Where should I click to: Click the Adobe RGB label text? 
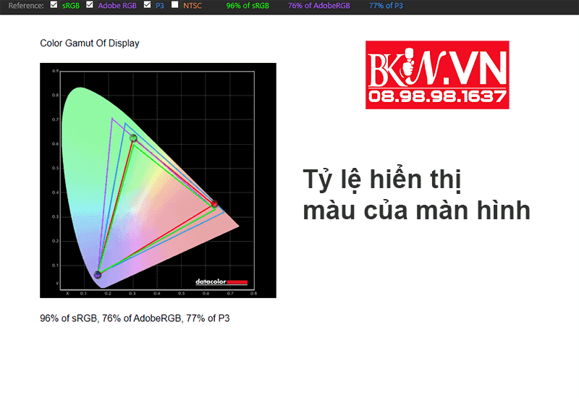pos(118,6)
